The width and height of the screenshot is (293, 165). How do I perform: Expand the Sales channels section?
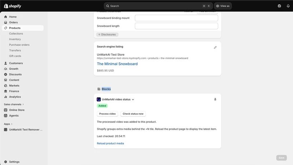coord(14,104)
